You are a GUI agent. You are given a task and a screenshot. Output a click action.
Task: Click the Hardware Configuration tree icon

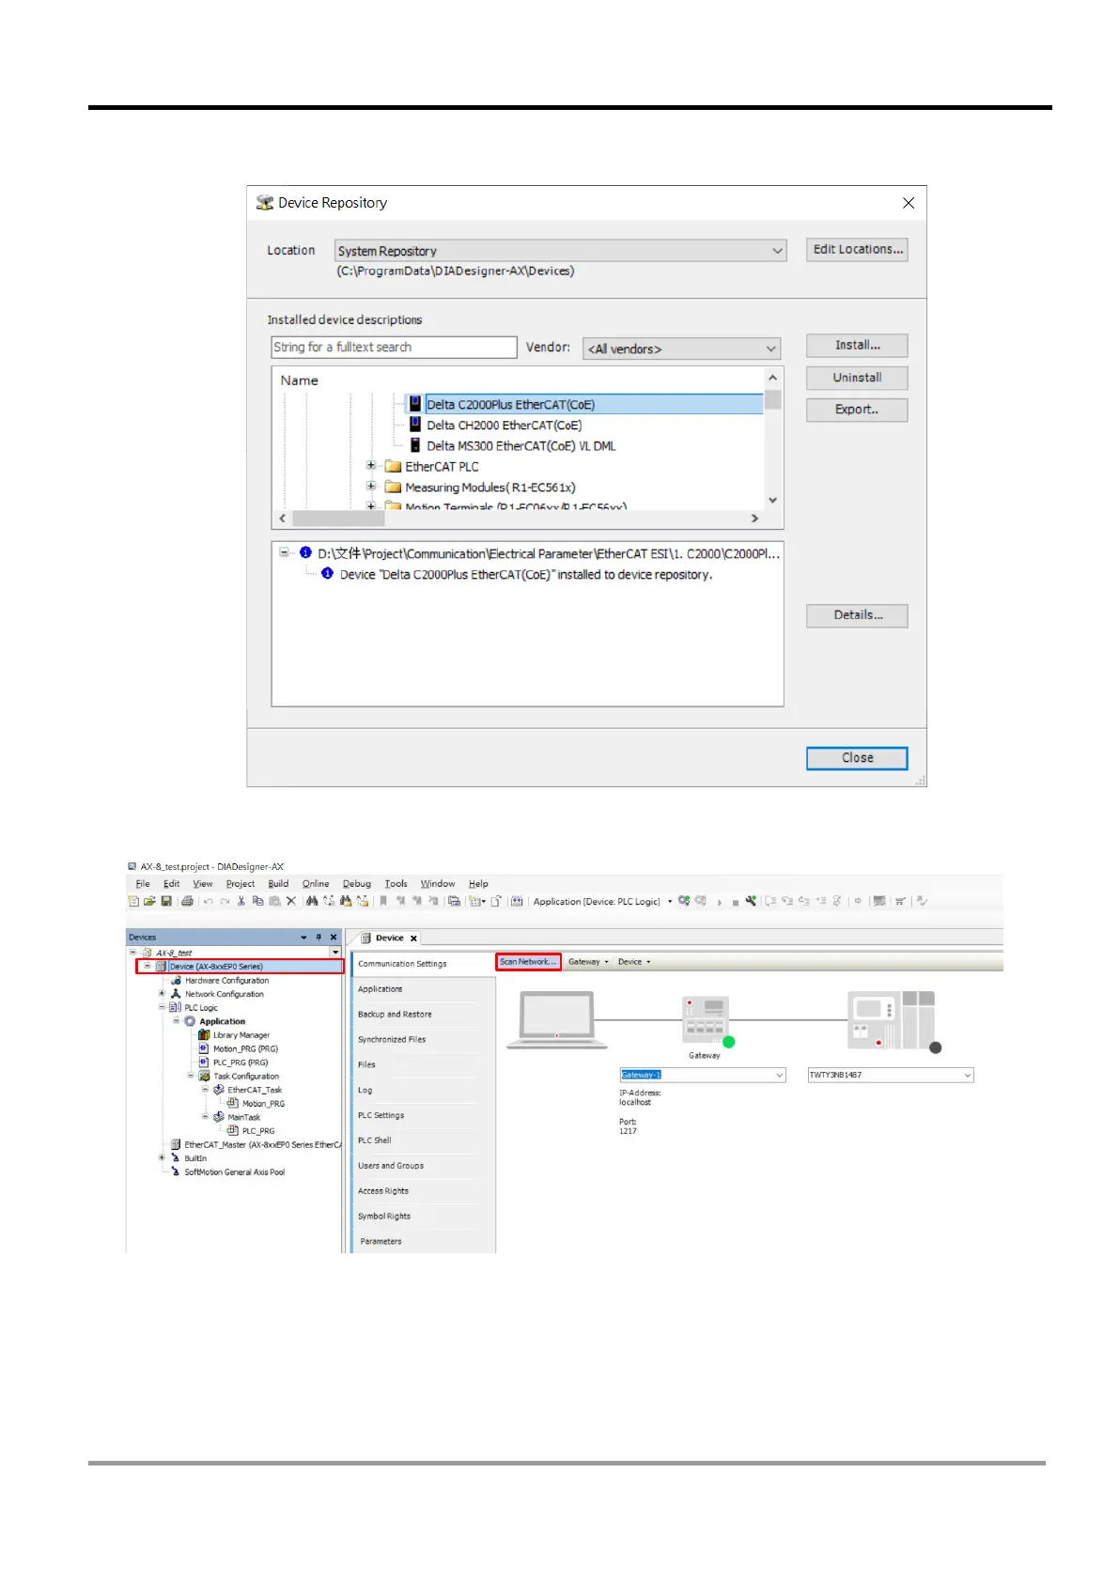pos(176,980)
